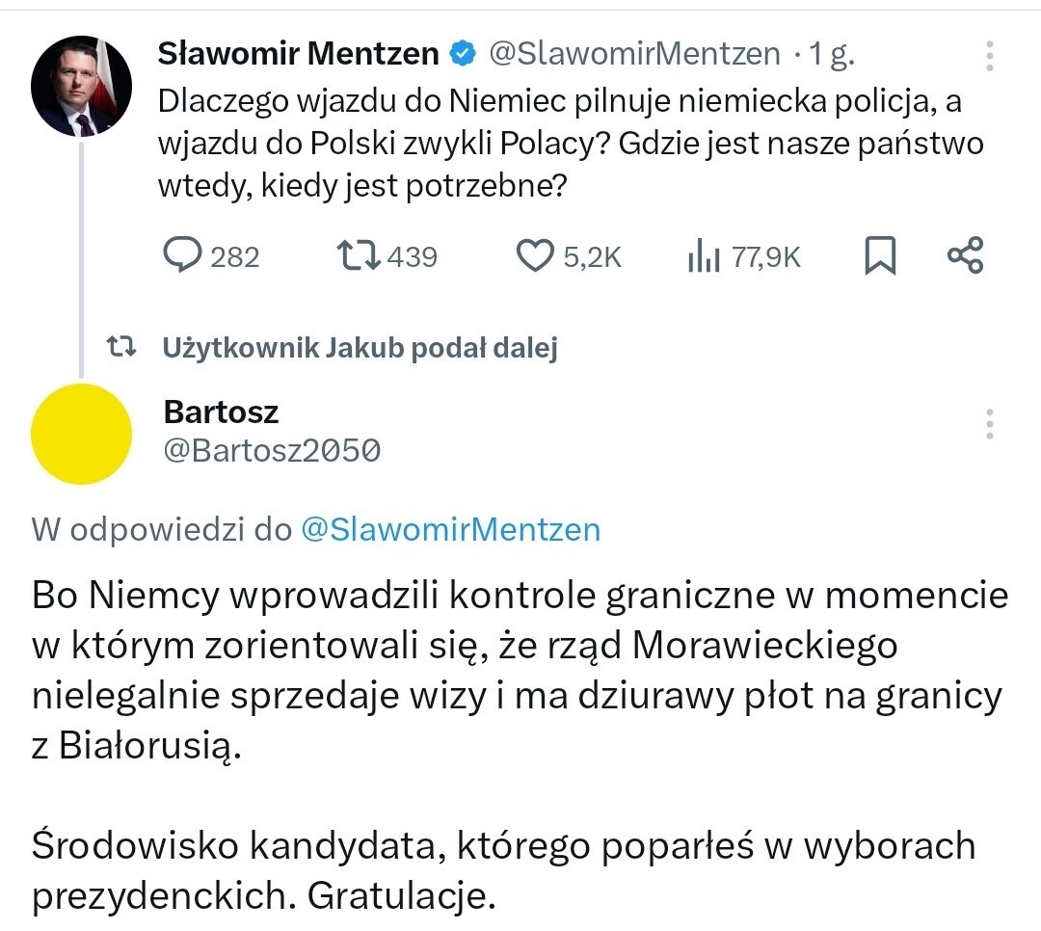Open Mentzen's tweet by clicking its text

559,144
